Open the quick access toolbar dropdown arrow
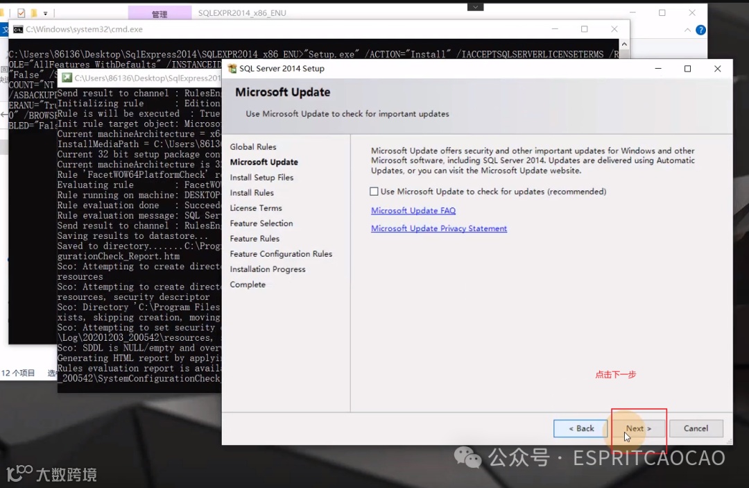This screenshot has height=488, width=749. coord(45,13)
